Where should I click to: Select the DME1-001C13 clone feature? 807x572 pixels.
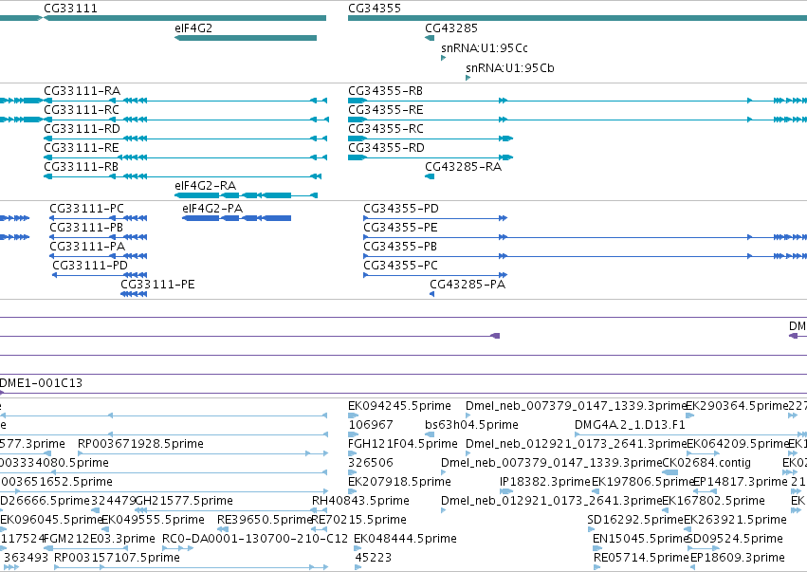click(x=404, y=394)
